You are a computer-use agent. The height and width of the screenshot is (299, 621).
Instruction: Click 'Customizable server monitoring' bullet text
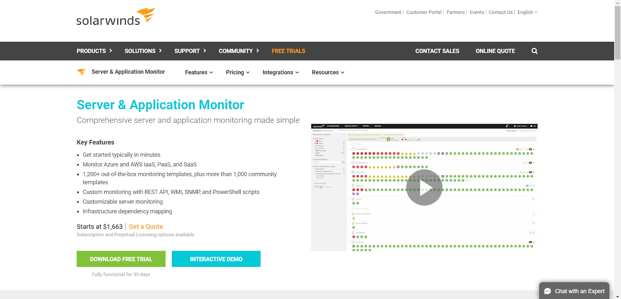point(123,202)
